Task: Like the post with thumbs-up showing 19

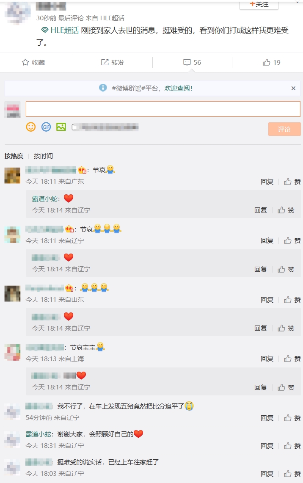Action: [266, 62]
